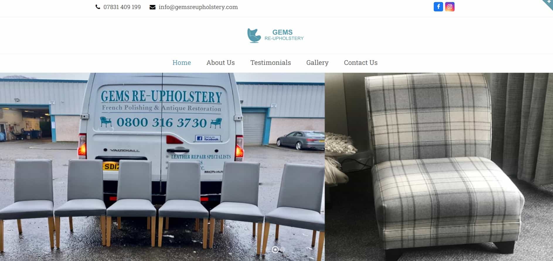Open the Instagram social icon
Viewport: 553px width, 261px height.
coord(450,7)
